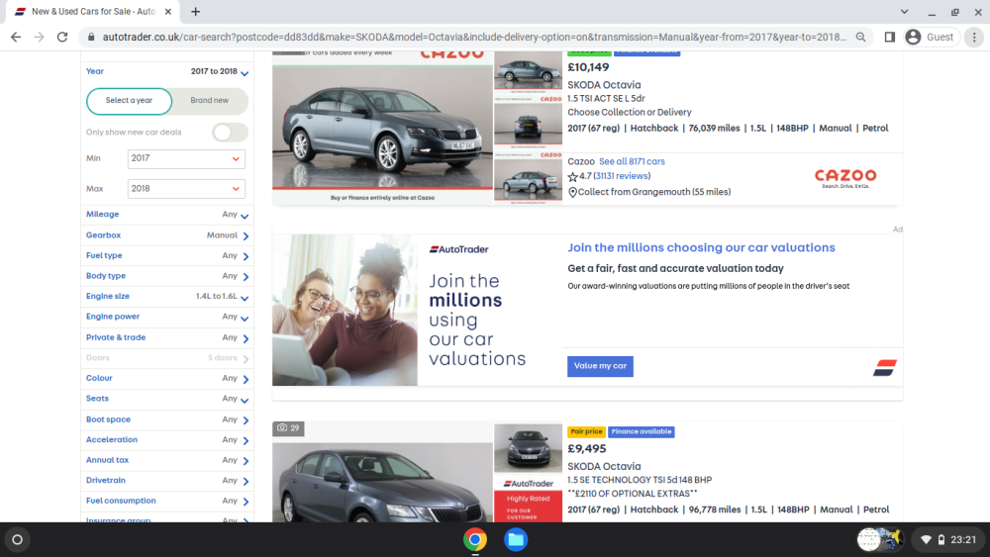Toggle the browser side panel icon
The height and width of the screenshot is (557, 990).
pyautogui.click(x=890, y=38)
